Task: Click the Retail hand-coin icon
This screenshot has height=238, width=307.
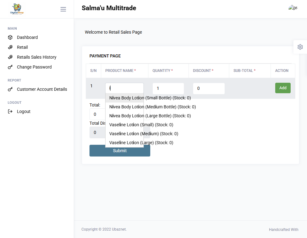Action: 10,47
